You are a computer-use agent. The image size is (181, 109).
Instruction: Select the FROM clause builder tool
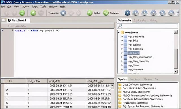click(x=145, y=13)
